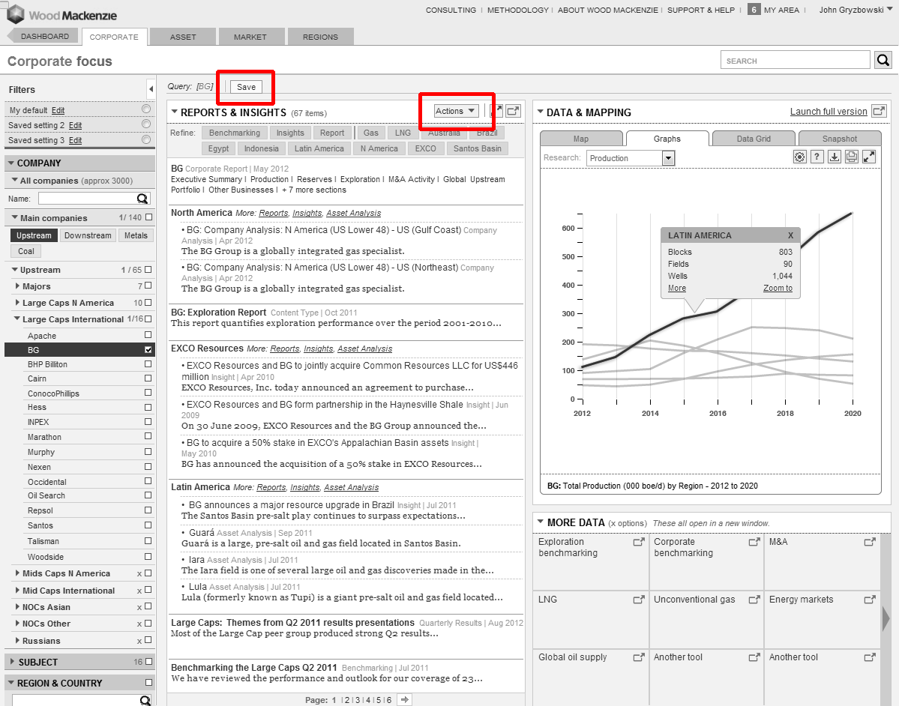Open John Gryzbowski user menu
This screenshot has width=899, height=706.
(x=855, y=10)
